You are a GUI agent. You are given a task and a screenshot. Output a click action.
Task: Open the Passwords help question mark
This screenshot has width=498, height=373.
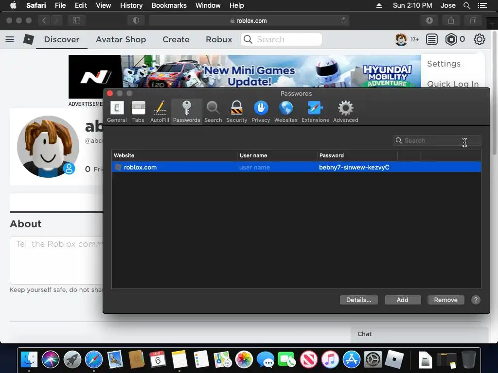tap(476, 300)
